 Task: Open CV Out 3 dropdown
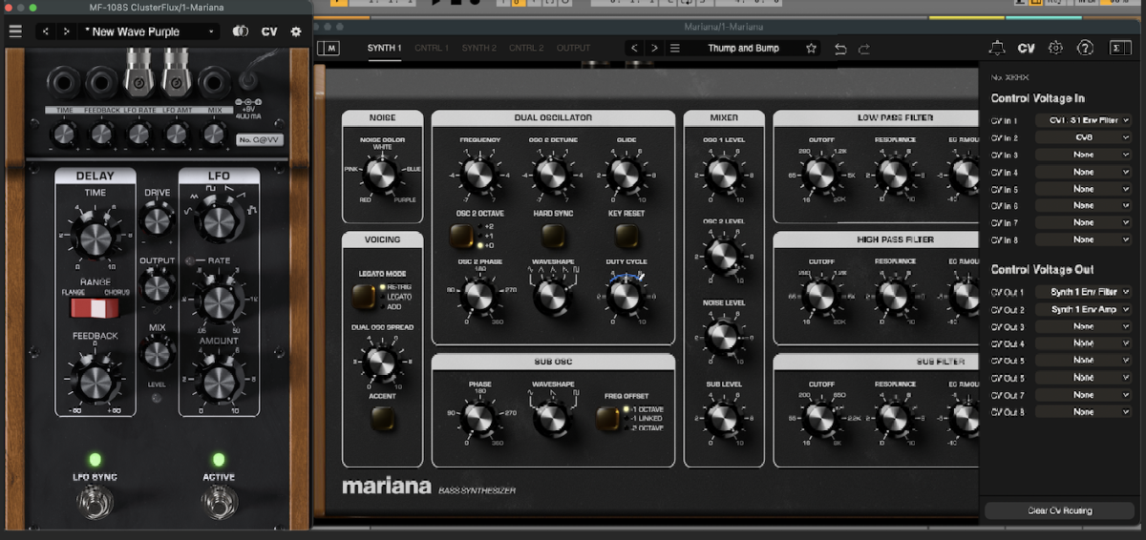[x=1083, y=326]
